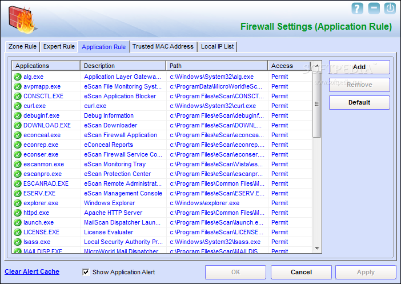This screenshot has height=284, width=401.
Task: Select 'eScan Remote Administrat...' description
Action: pyautogui.click(x=123, y=183)
